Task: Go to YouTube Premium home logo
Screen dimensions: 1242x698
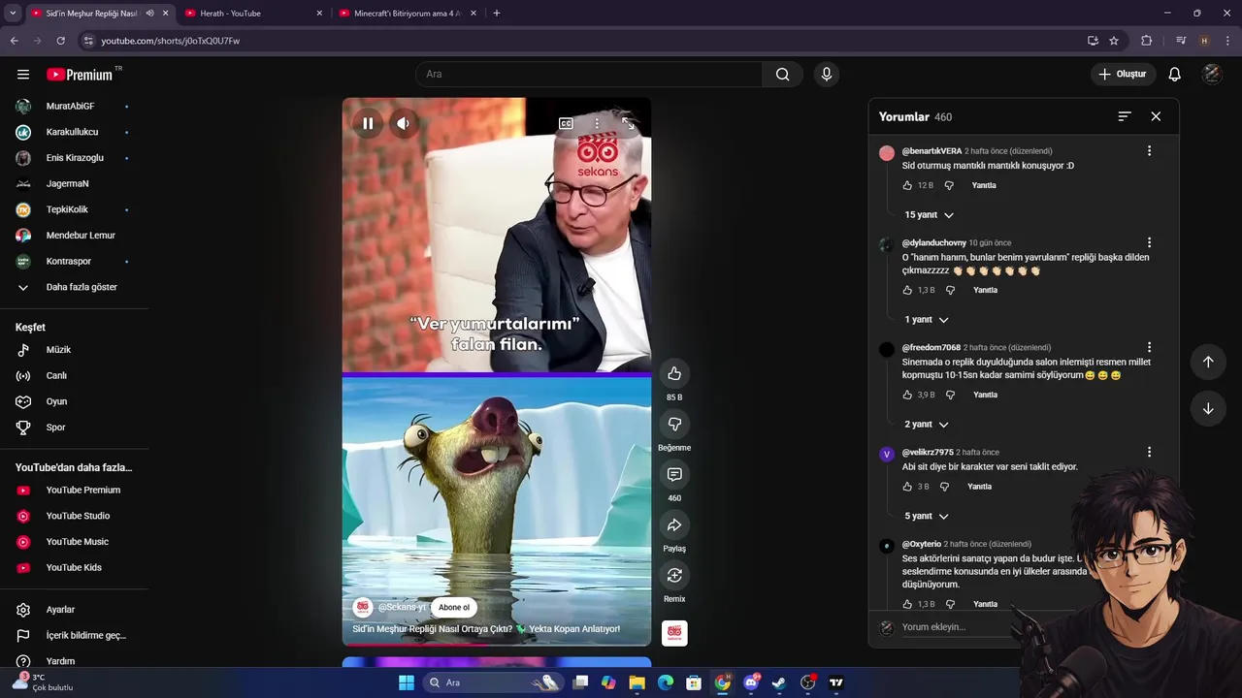Action: [x=80, y=74]
